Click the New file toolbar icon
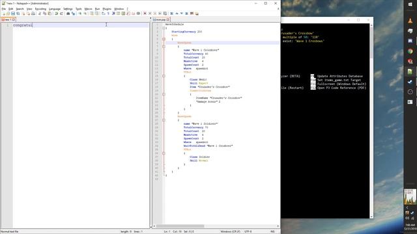Image resolution: width=417 pixels, height=234 pixels. pyautogui.click(x=3, y=13)
